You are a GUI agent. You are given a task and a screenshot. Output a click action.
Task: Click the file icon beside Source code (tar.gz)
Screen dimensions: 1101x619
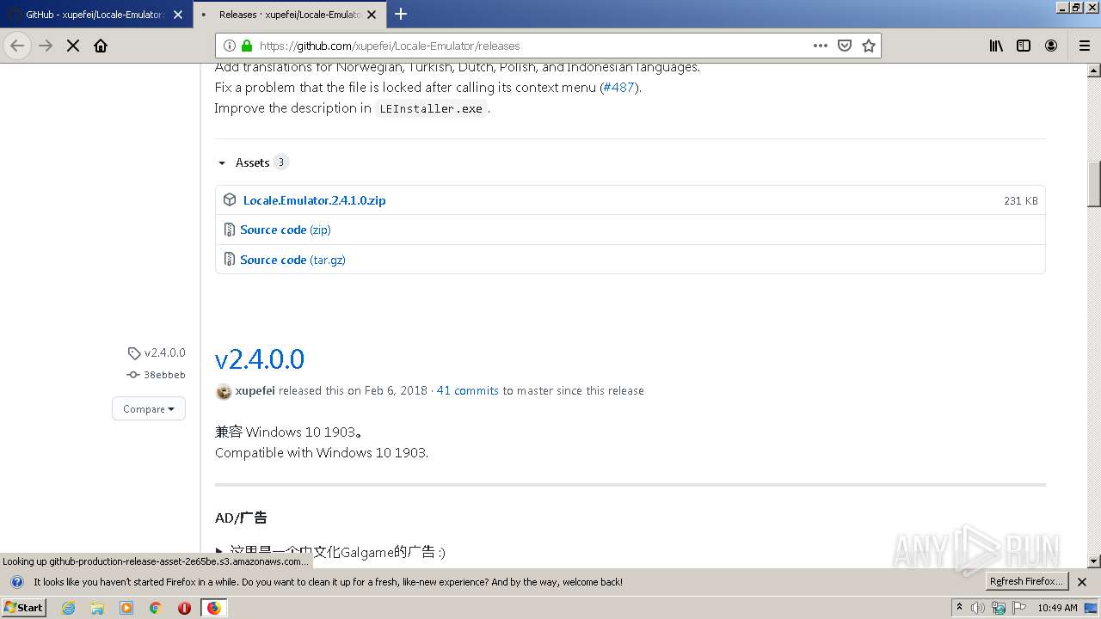coord(230,259)
